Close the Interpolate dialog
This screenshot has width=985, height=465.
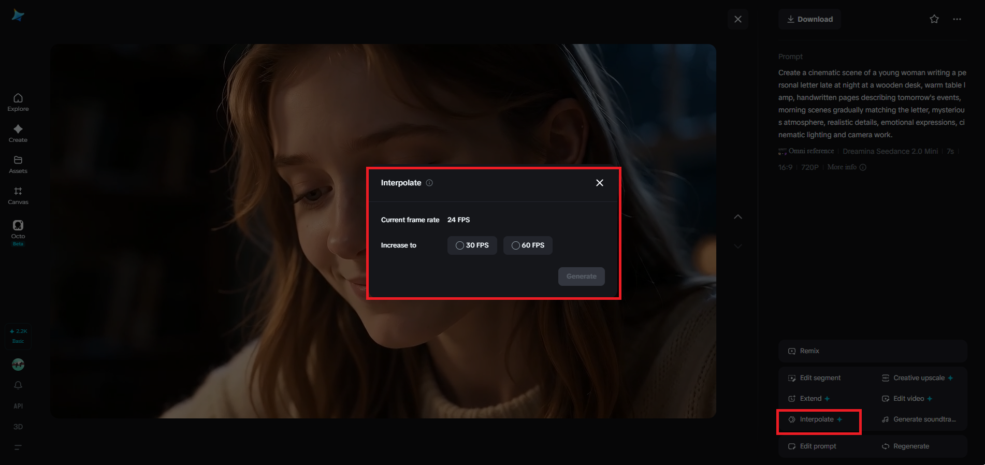[x=600, y=183]
